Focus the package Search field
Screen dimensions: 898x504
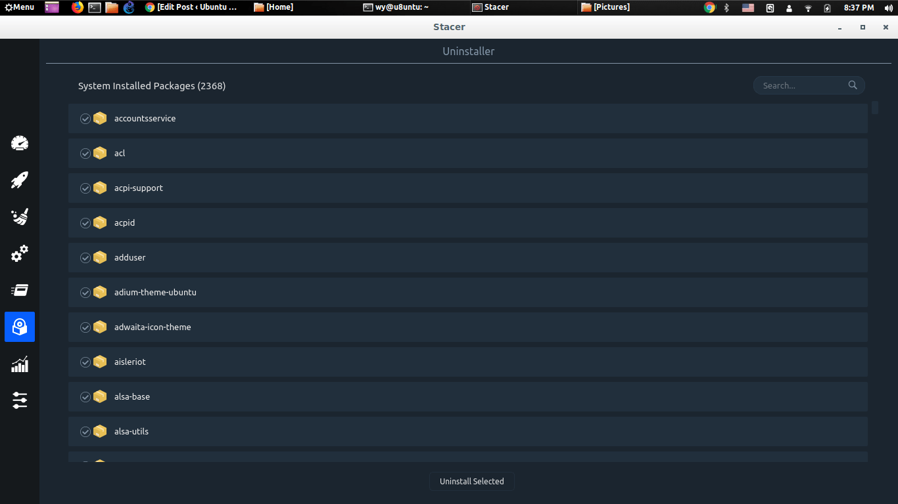pos(809,85)
